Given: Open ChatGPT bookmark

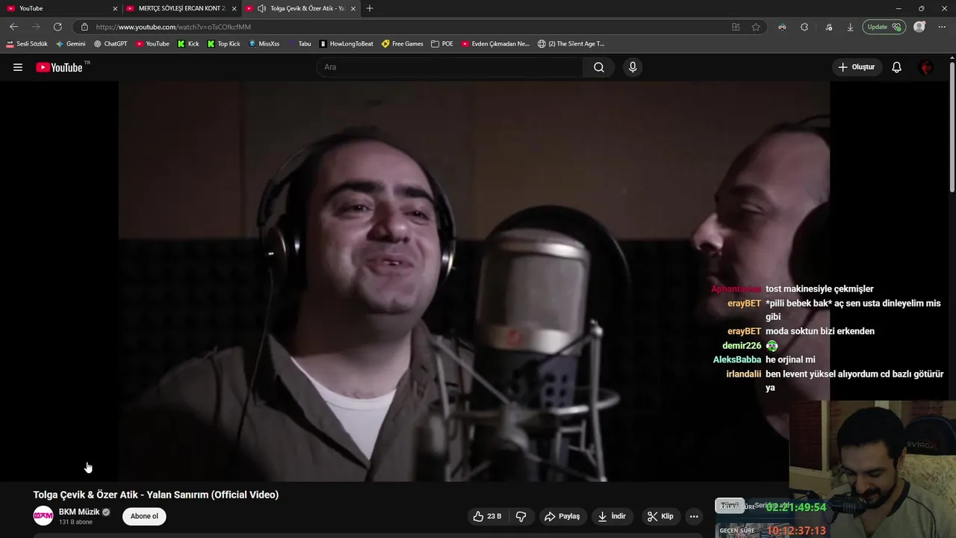Looking at the screenshot, I should (x=111, y=44).
